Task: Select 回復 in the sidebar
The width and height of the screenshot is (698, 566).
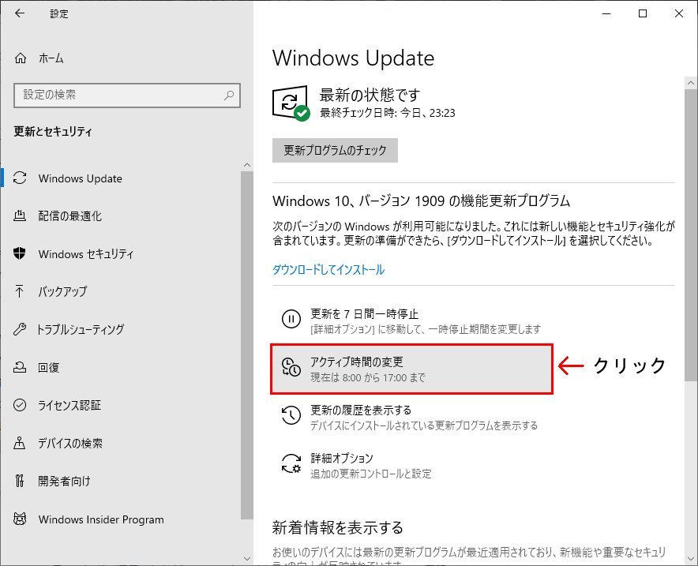Action: pos(48,368)
